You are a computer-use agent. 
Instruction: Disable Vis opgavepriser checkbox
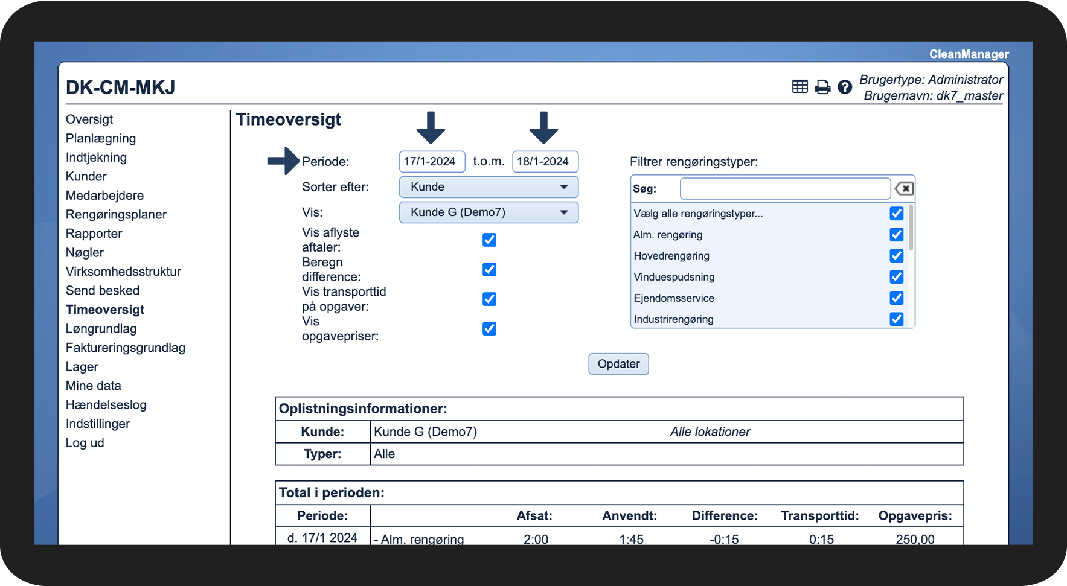(x=489, y=328)
